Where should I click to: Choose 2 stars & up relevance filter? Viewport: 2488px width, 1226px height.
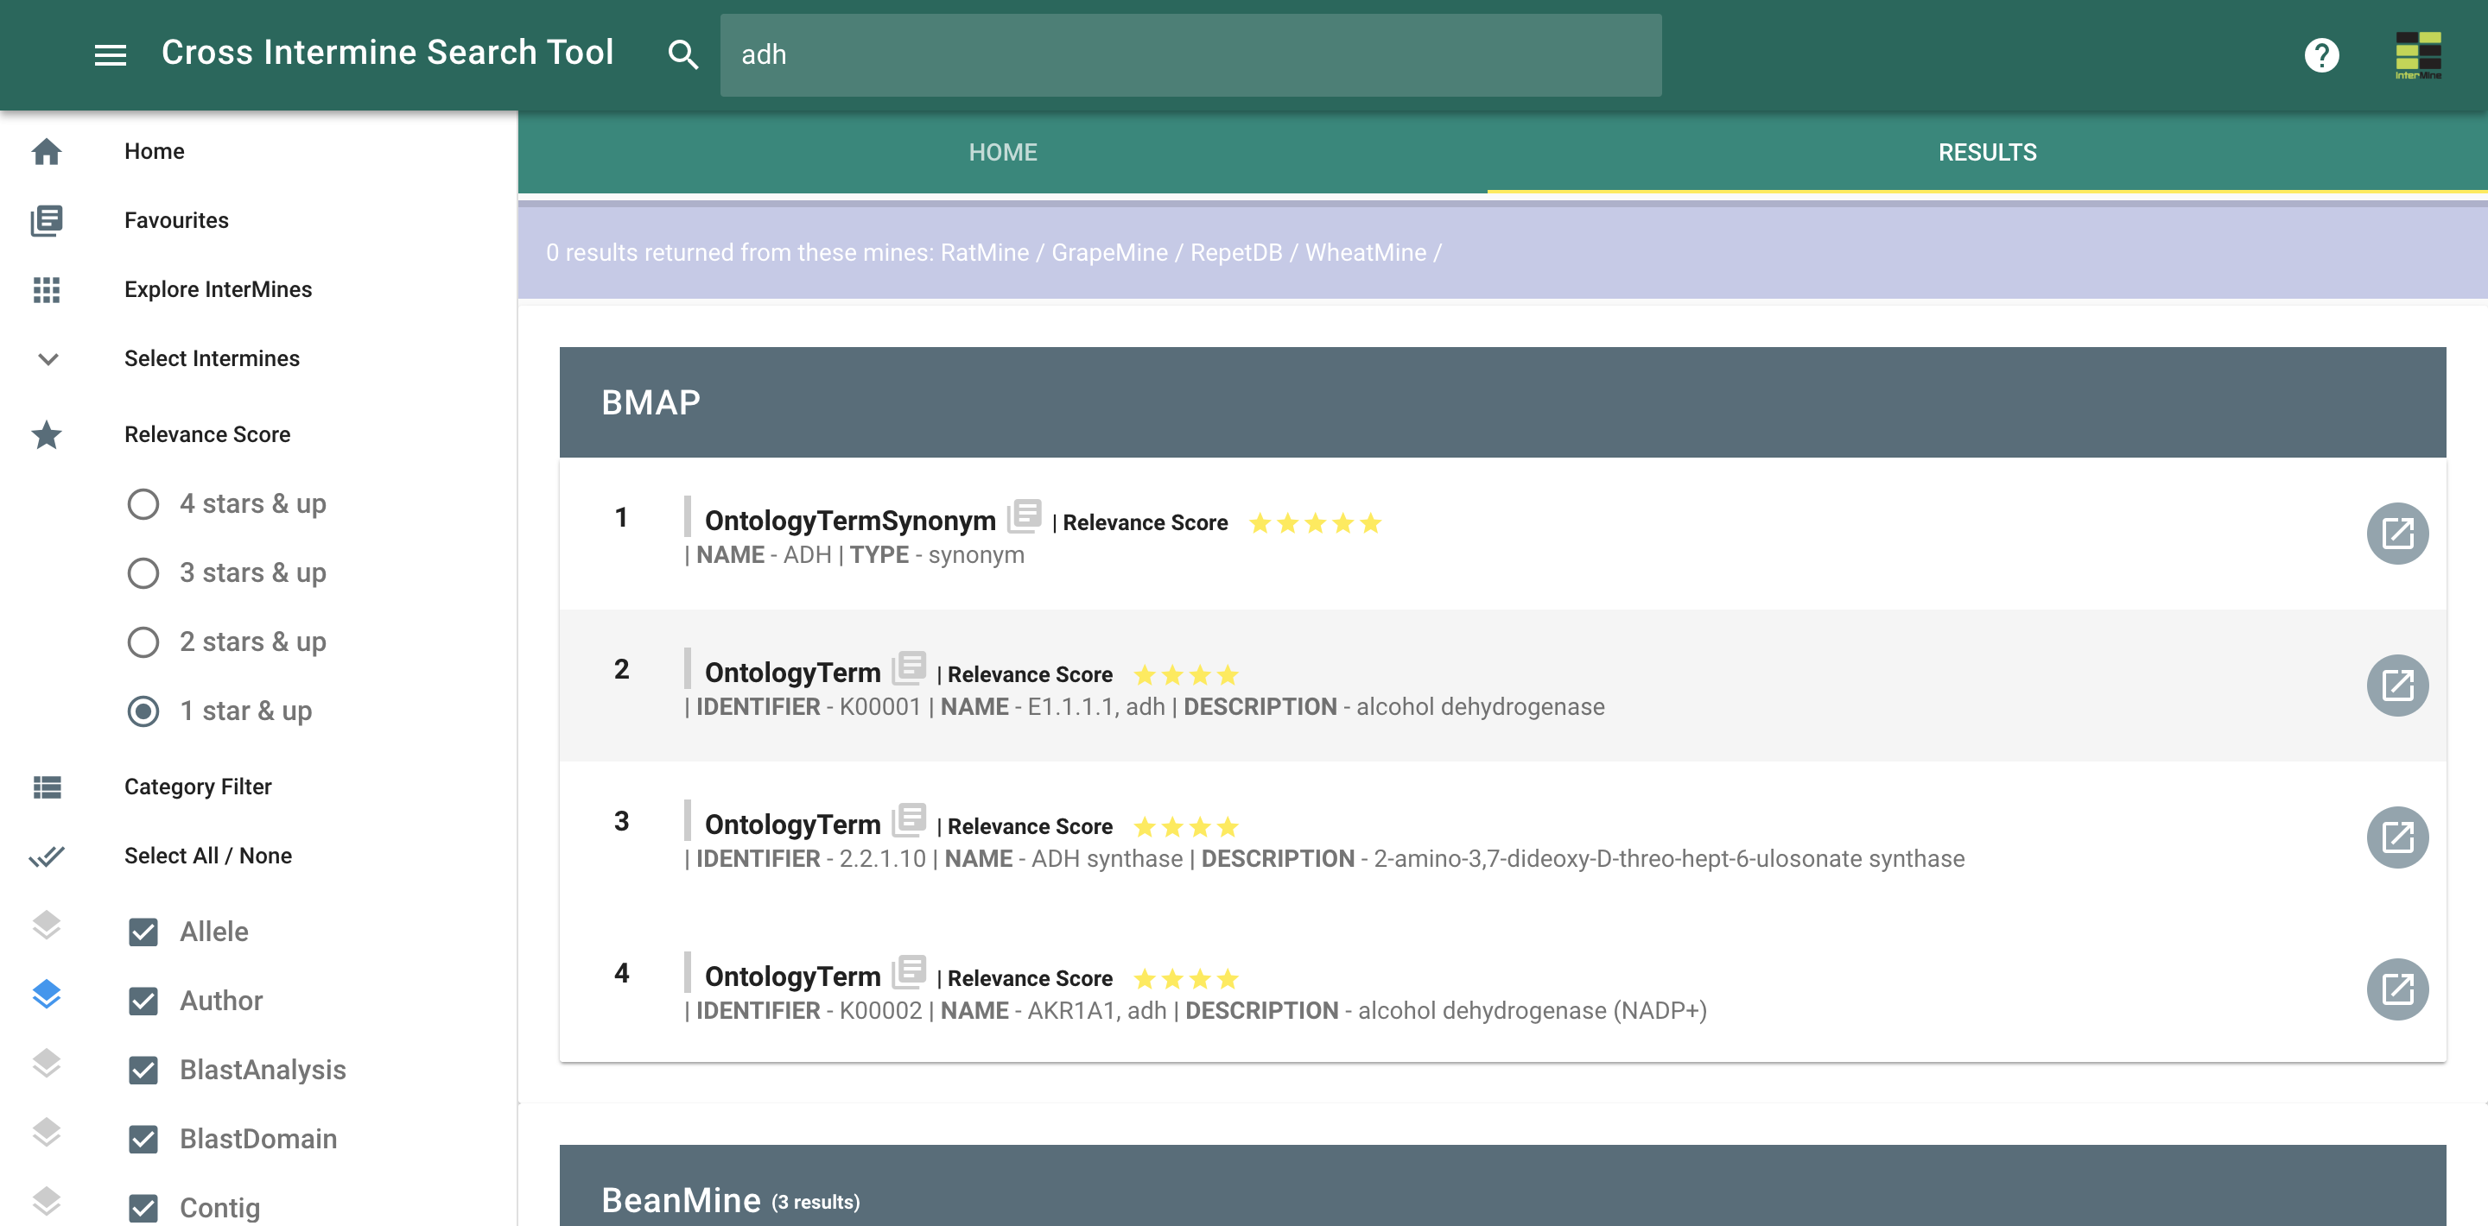pyautogui.click(x=143, y=642)
